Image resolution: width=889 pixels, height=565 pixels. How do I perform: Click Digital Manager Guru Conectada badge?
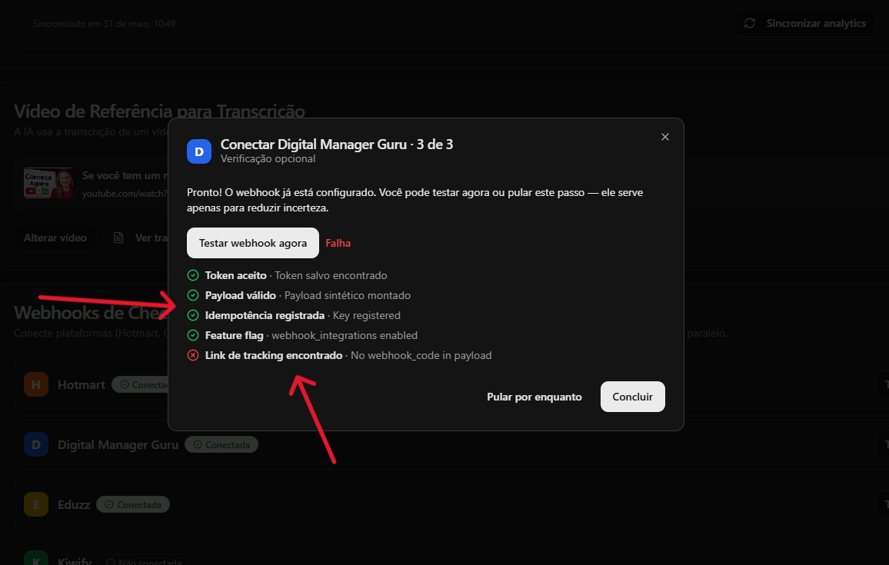click(x=221, y=445)
